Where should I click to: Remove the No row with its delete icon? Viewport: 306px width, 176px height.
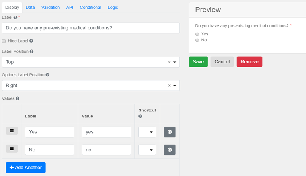170,150
